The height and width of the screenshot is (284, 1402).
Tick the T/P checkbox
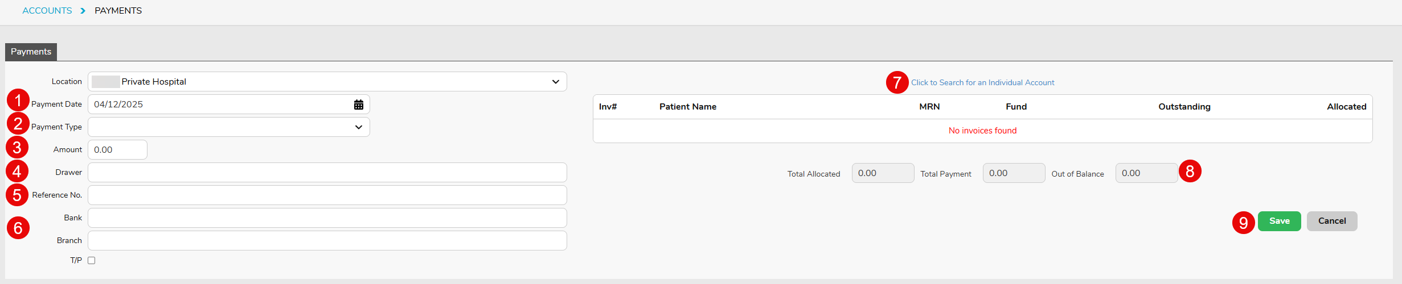pos(92,260)
